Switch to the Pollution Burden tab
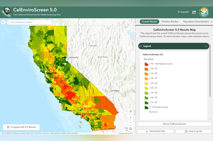The image size is (213, 141). (170, 21)
